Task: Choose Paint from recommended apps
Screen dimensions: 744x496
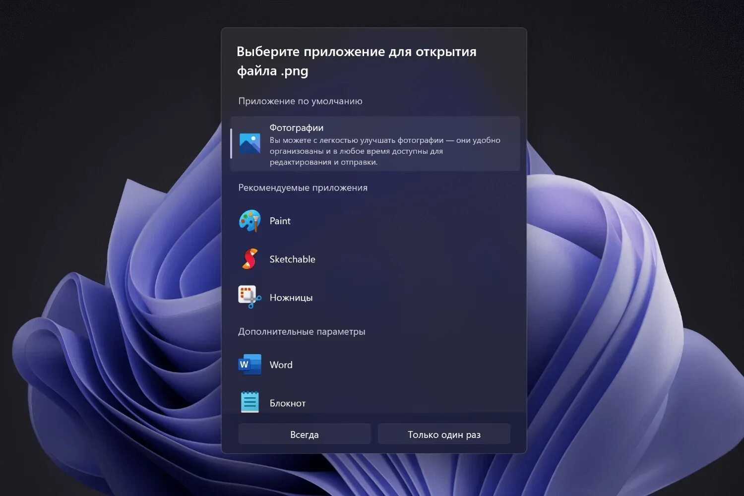Action: click(x=375, y=221)
